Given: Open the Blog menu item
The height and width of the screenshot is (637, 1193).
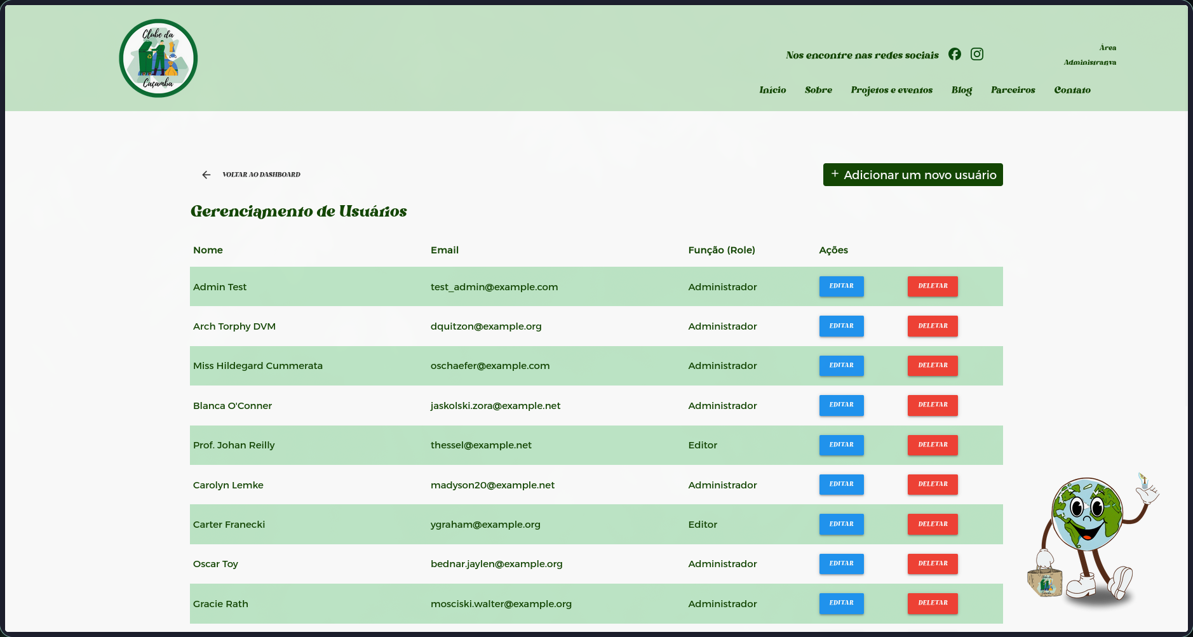Looking at the screenshot, I should click(x=961, y=90).
